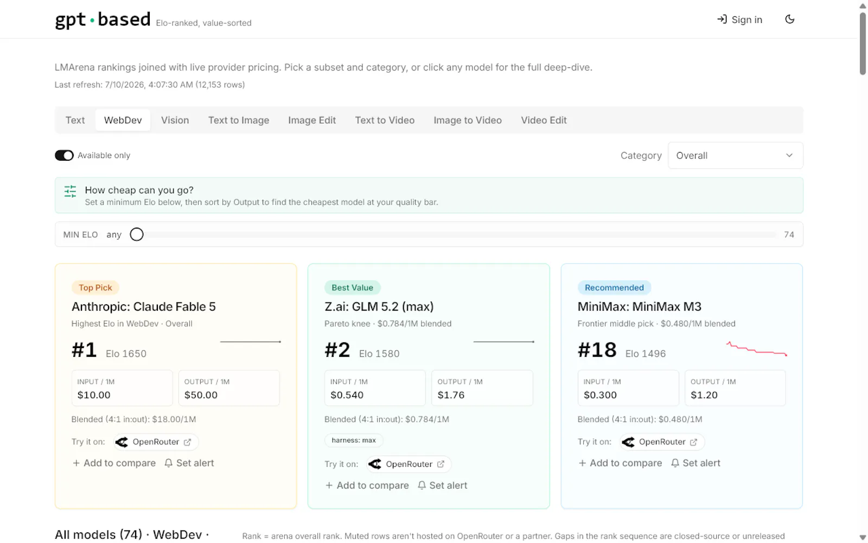This screenshot has width=868, height=543.
Task: Click the Sign in link
Action: point(740,20)
